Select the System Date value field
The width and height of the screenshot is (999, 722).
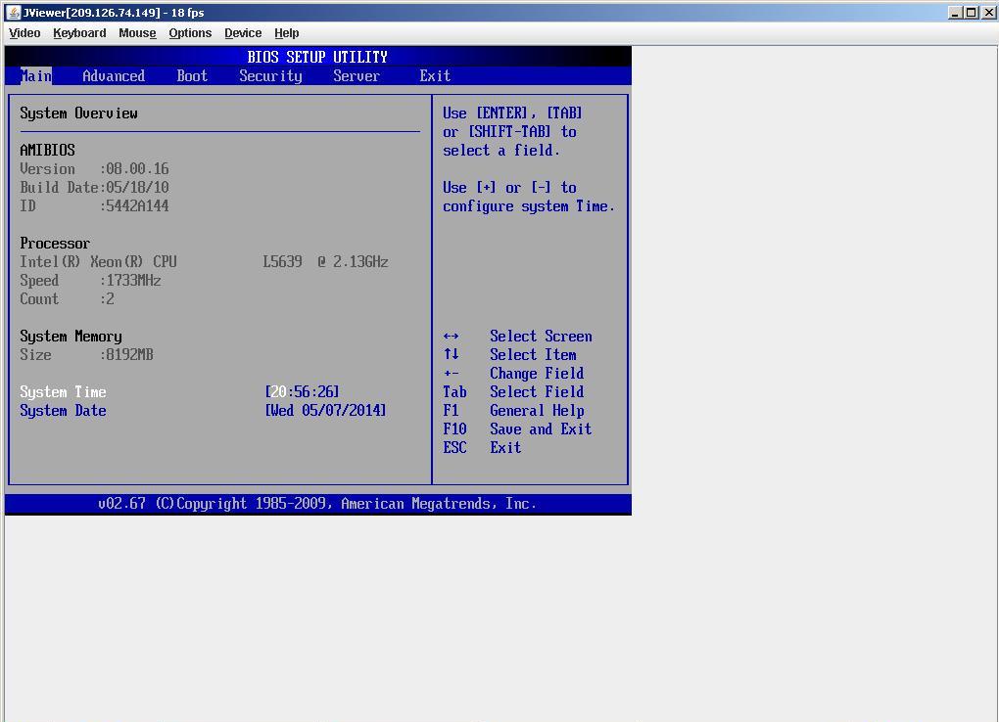tap(325, 411)
